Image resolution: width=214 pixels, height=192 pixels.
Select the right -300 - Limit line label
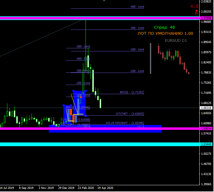pos(137,28)
